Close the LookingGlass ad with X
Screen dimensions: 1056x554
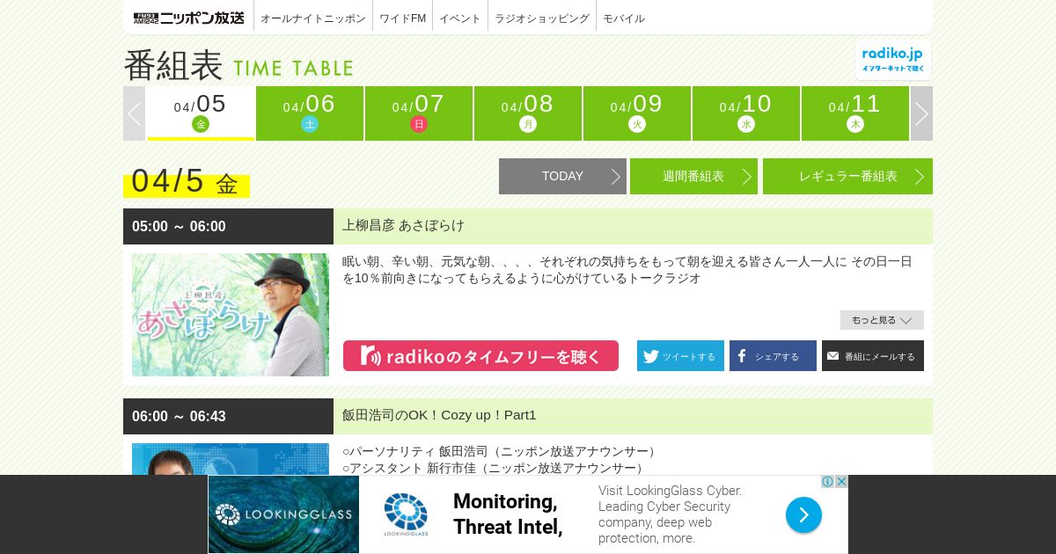click(x=841, y=482)
